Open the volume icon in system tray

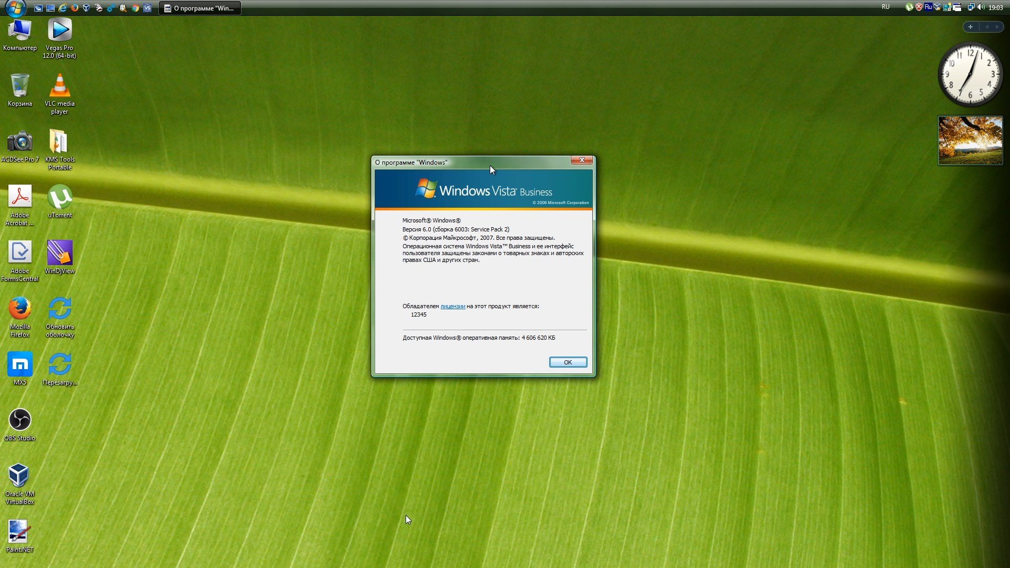(x=981, y=7)
